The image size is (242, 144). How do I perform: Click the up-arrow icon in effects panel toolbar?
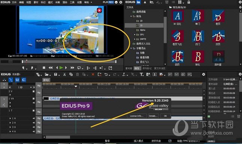[x=145, y=2]
